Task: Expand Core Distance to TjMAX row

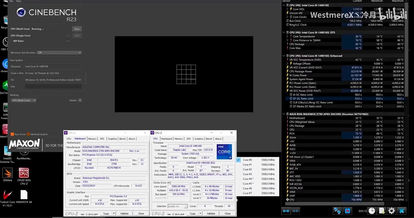Action: point(287,40)
